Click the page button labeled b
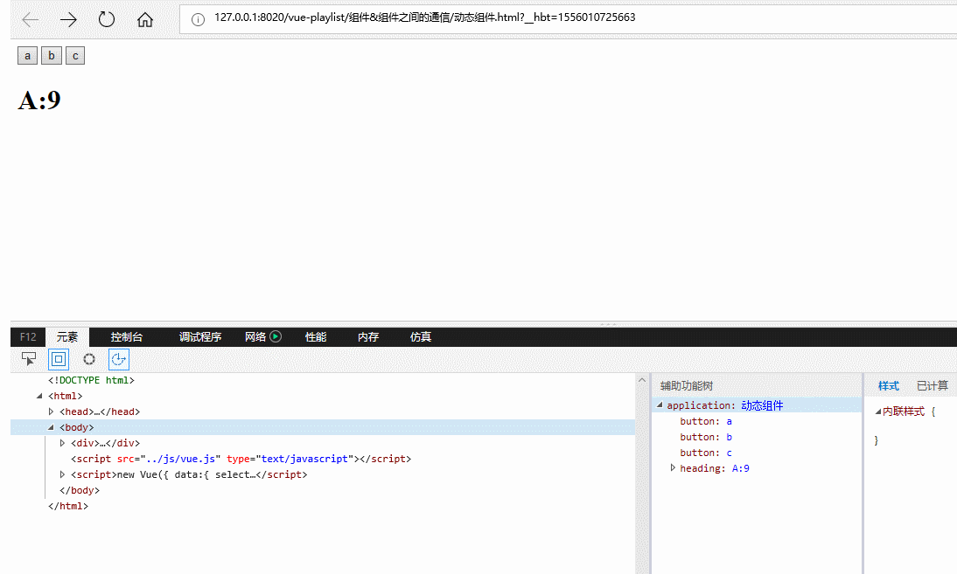This screenshot has width=957, height=574. pos(52,55)
